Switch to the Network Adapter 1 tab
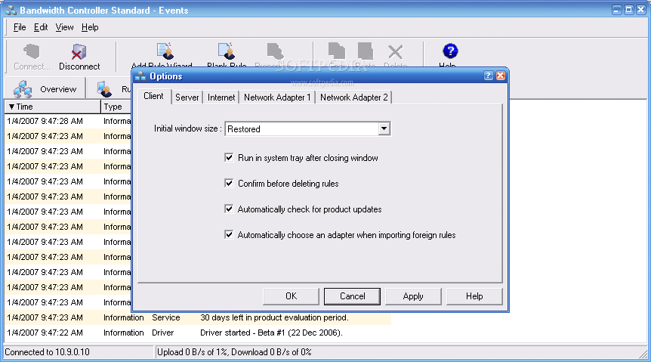Screen dimensions: 651x362 277,97
